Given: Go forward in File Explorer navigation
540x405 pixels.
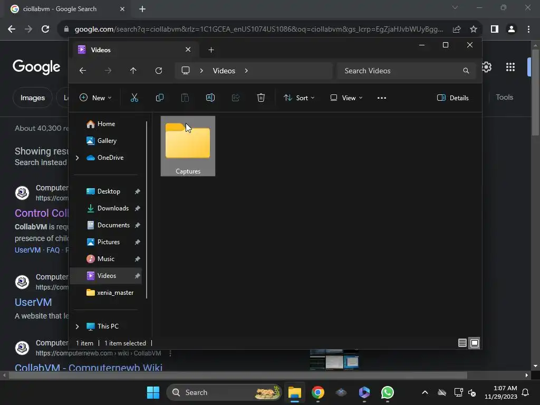Looking at the screenshot, I should point(108,71).
